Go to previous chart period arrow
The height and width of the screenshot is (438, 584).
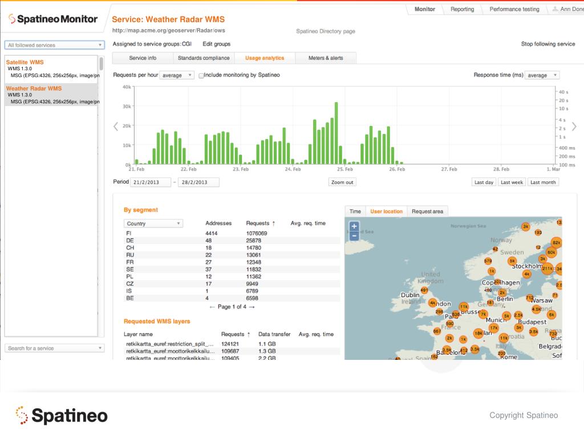point(116,127)
